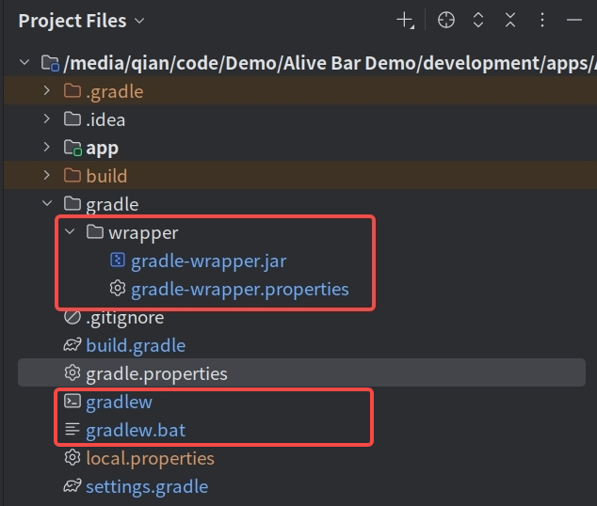Click the settings.gradle elephant icon
Viewport: 597px width, 506px height.
tap(73, 486)
